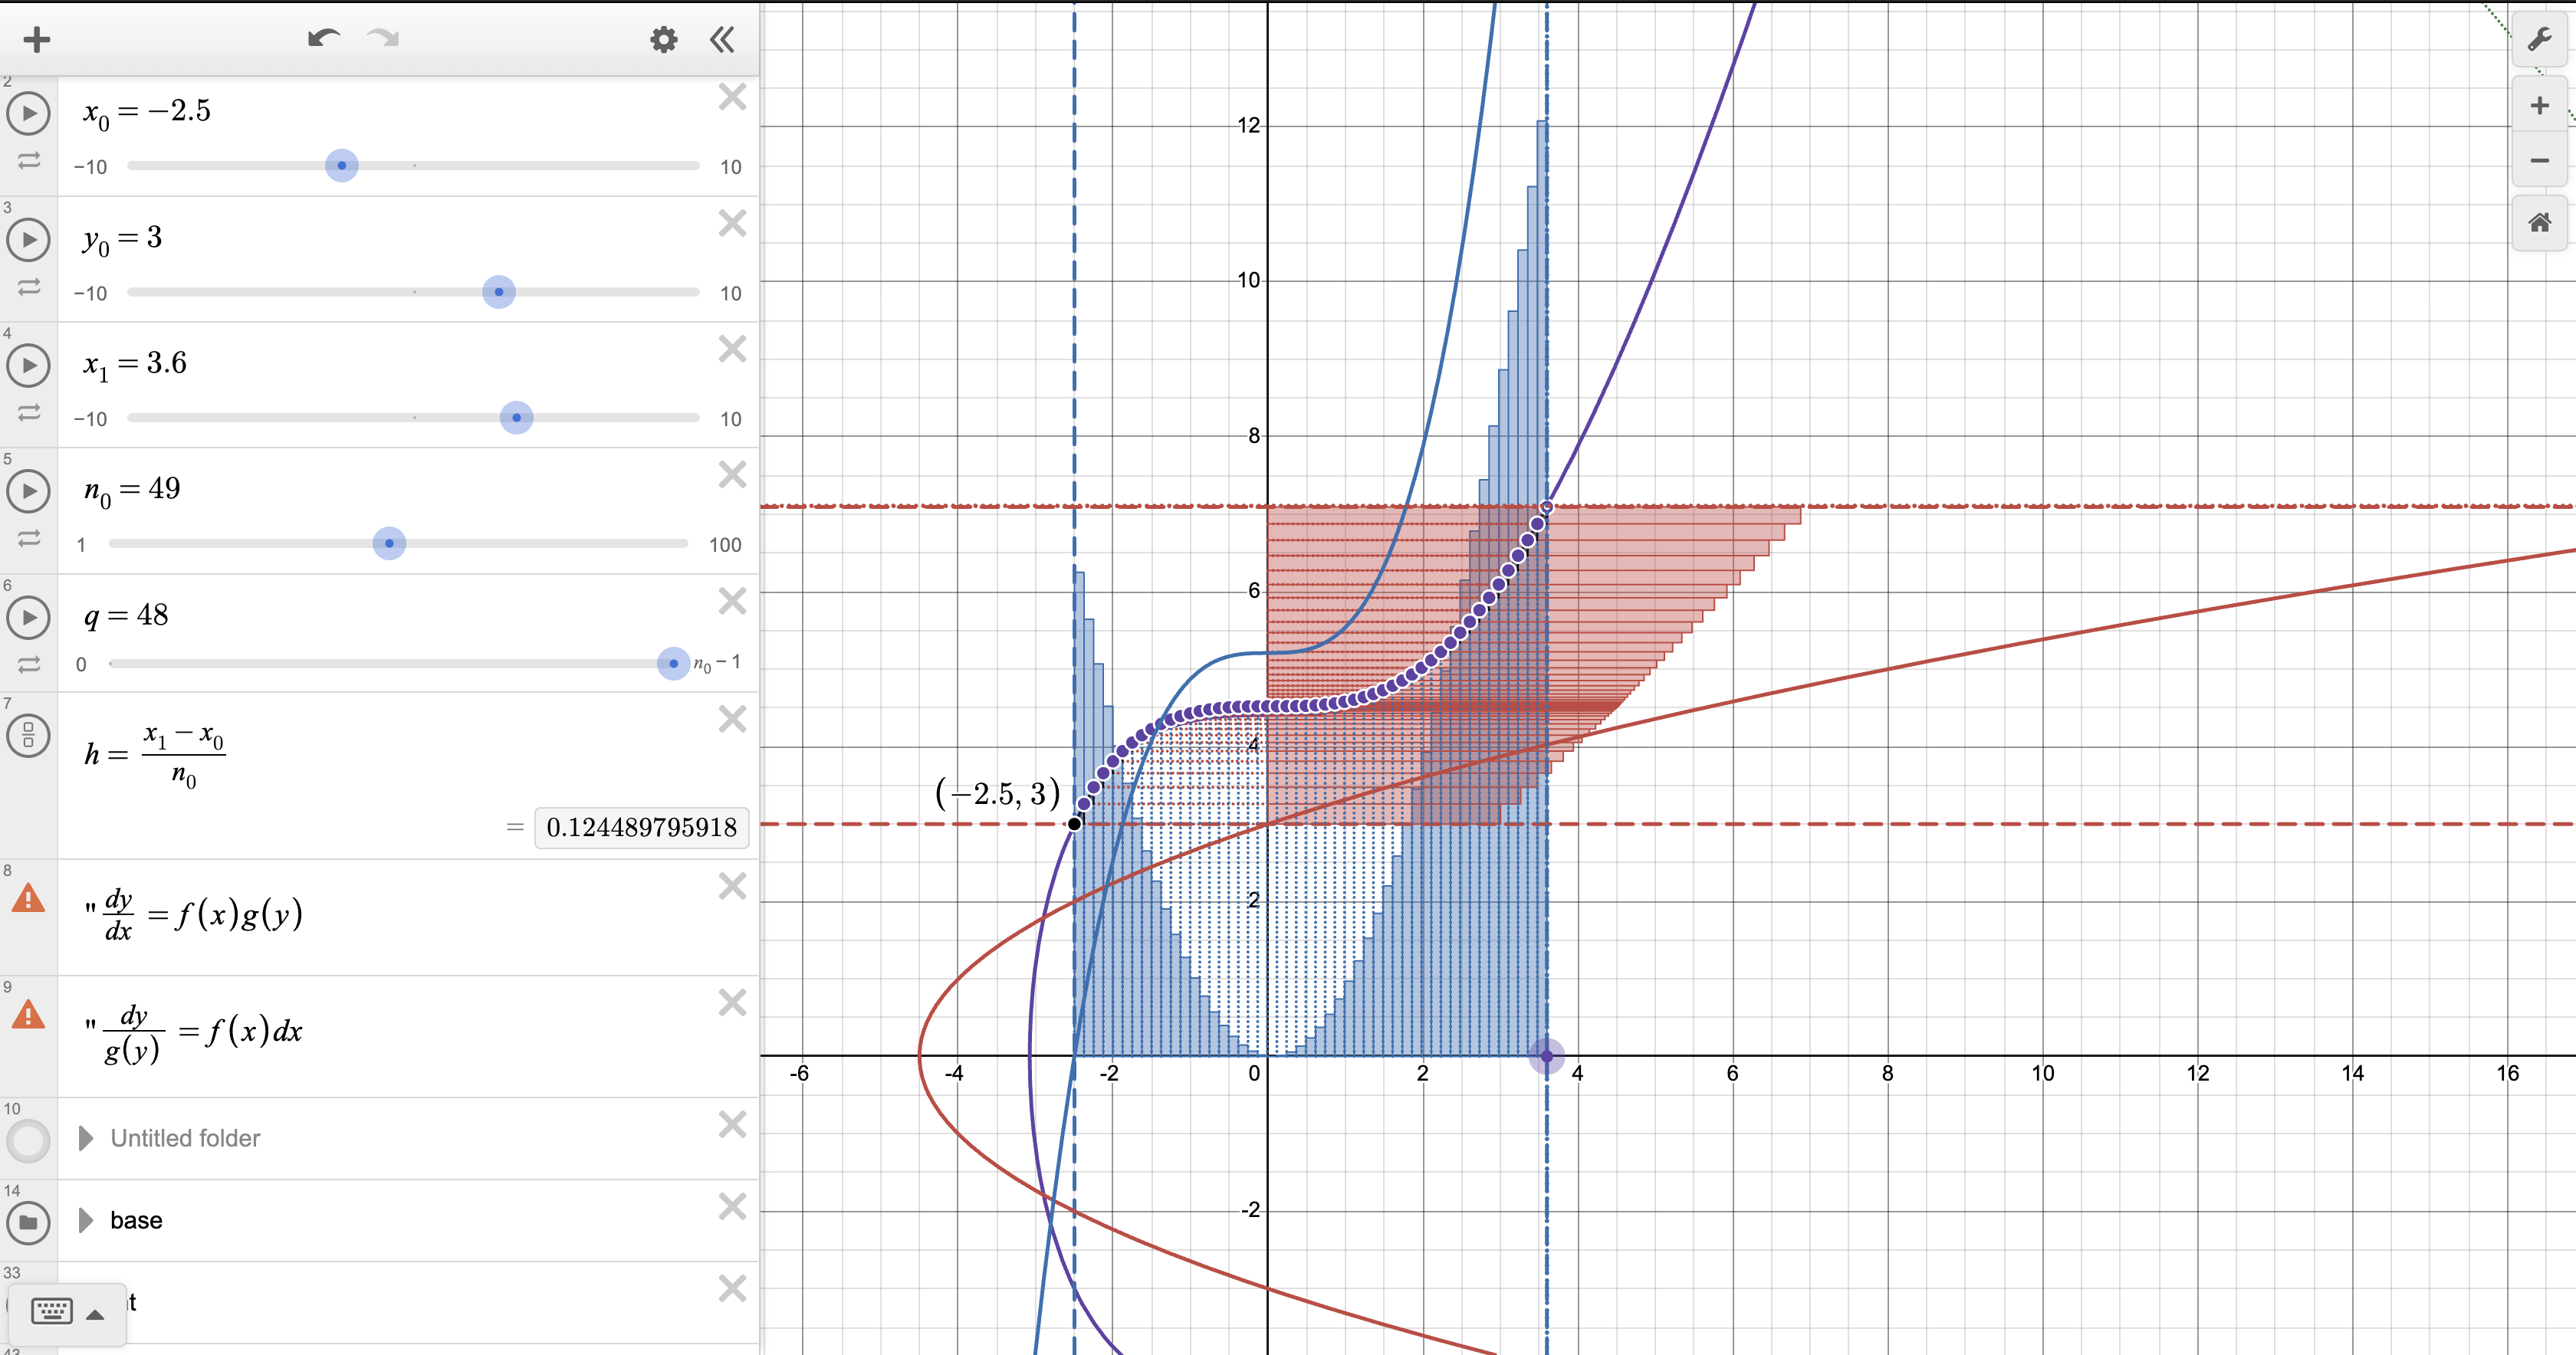Expand the Untitled folder
The height and width of the screenshot is (1355, 2576).
(x=86, y=1138)
